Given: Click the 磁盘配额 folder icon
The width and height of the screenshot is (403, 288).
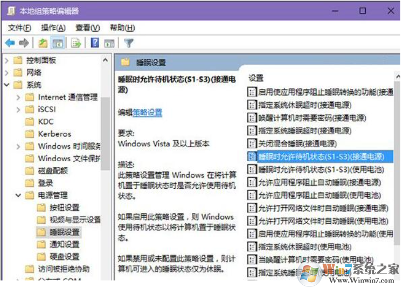Looking at the screenshot, I should tap(30, 170).
